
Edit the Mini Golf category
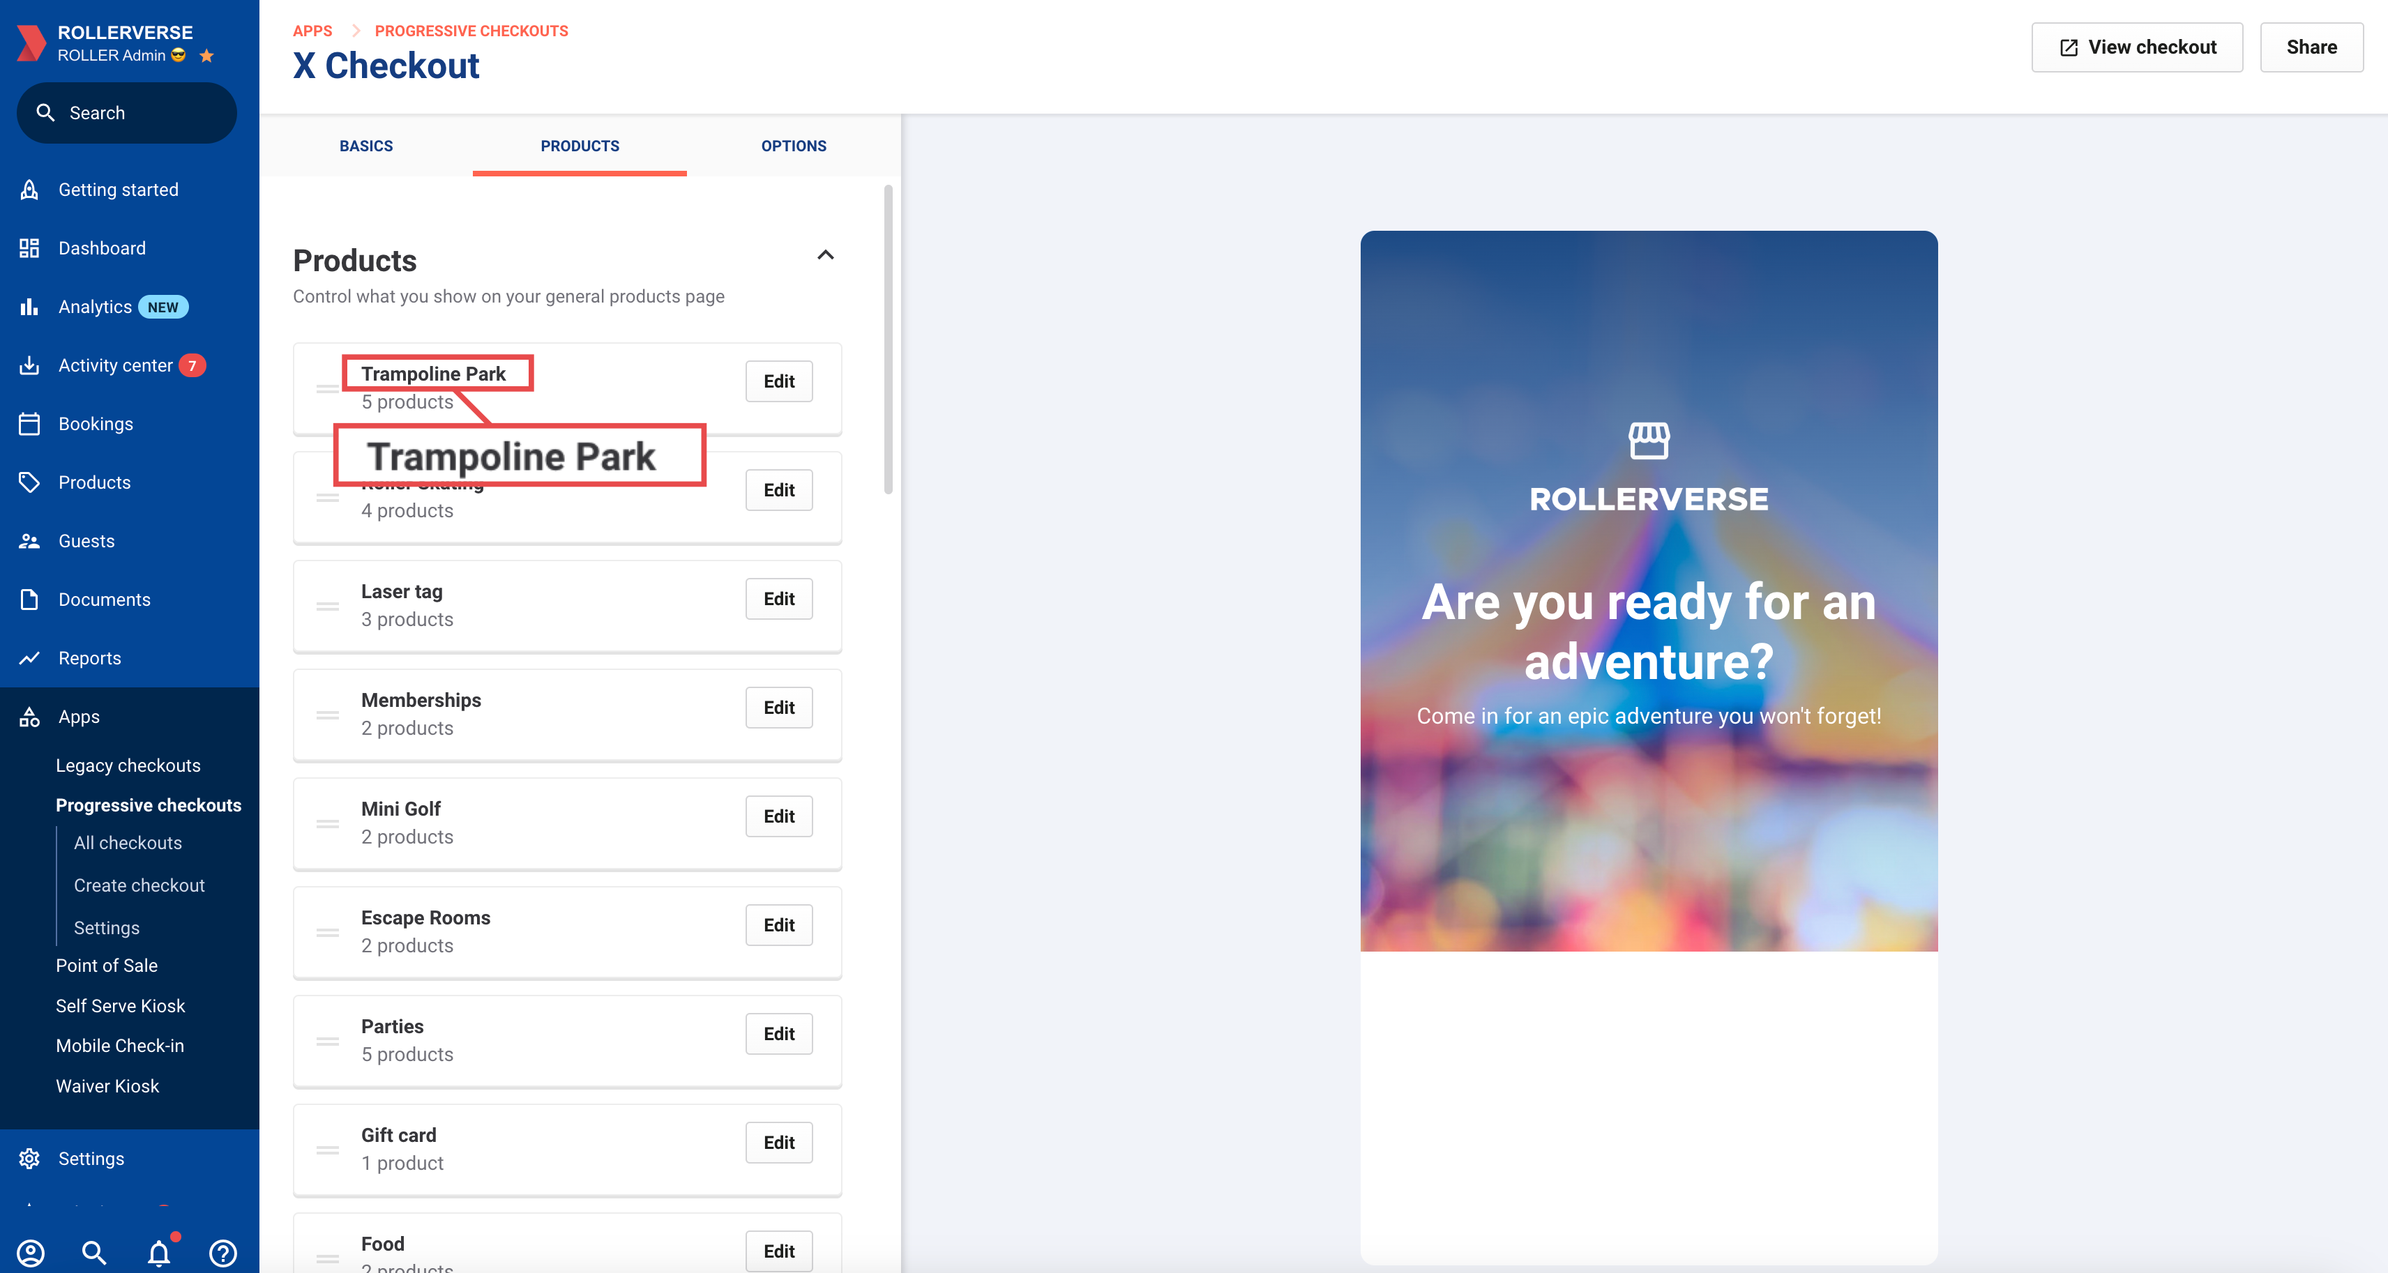(779, 816)
